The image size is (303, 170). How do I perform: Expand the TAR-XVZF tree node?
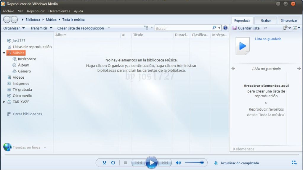(4, 102)
